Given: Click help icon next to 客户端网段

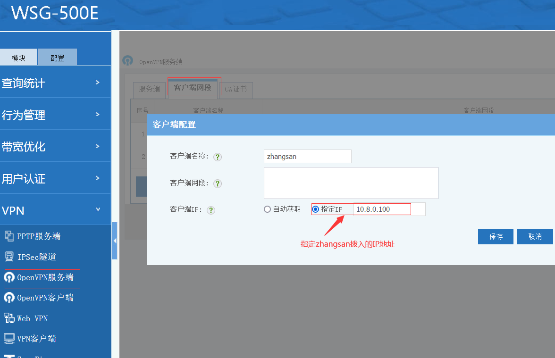Looking at the screenshot, I should 218,183.
